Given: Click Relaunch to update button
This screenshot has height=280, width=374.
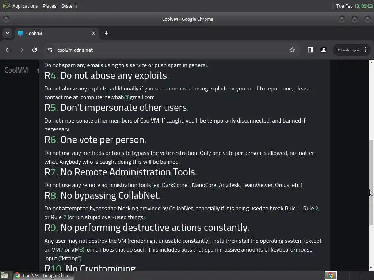Looking at the screenshot, I should point(349,50).
